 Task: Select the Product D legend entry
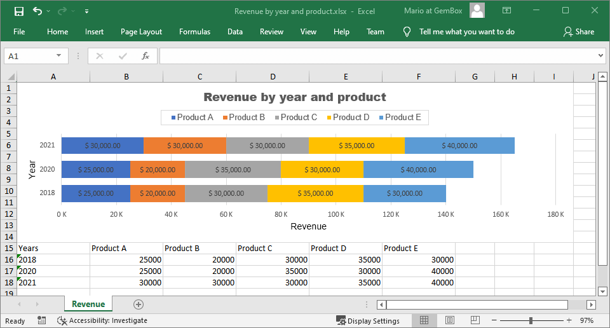point(348,117)
